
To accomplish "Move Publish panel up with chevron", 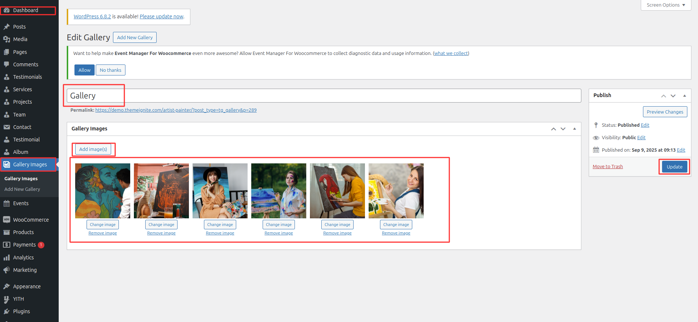I will coord(663,96).
